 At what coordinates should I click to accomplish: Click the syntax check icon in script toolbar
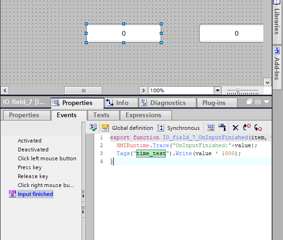pyautogui.click(x=93, y=127)
